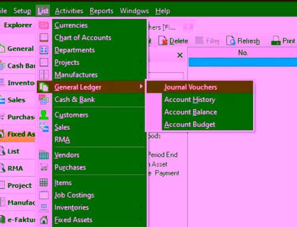Expand the Manufactures submenu arrow
This screenshot has height=227, width=297.
pyautogui.click(x=141, y=74)
